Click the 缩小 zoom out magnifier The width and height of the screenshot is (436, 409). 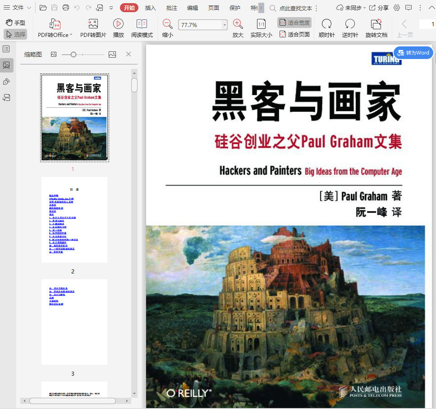(x=167, y=28)
